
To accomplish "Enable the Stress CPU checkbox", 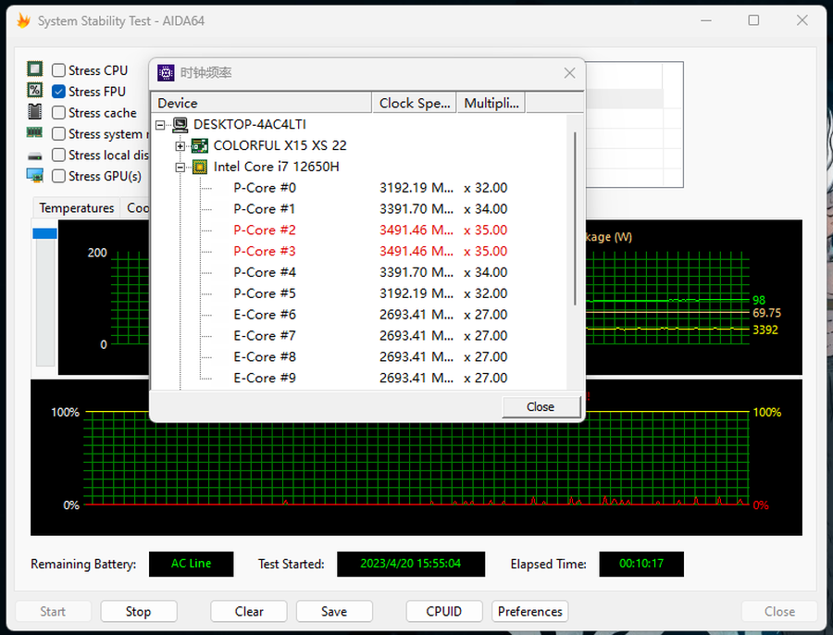I will tap(59, 70).
